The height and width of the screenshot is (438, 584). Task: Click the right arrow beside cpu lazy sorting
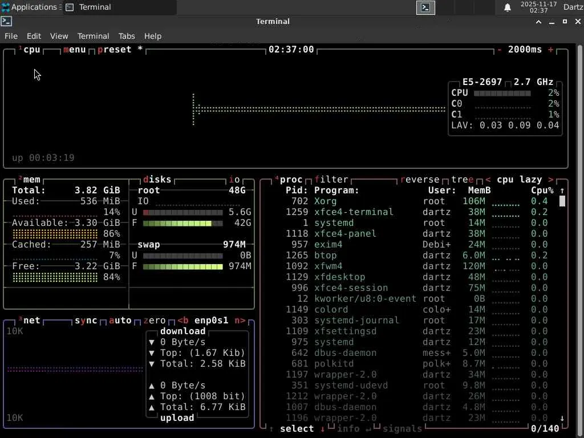[x=550, y=180]
